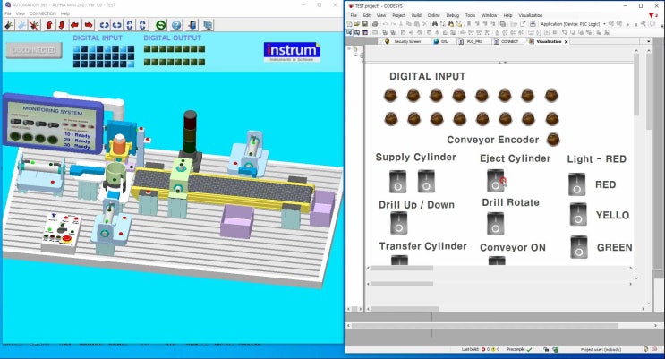Click the red filter notification icon in CODESYS
Image resolution: width=665 pixels, height=359 pixels.
[x=651, y=15]
